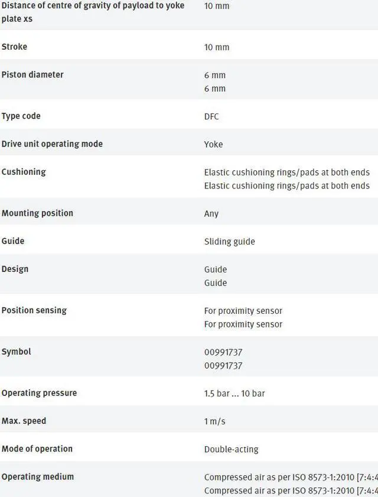Select the 1.5 bar ... 10 bar value
This screenshot has height=497, width=378.
point(234,393)
